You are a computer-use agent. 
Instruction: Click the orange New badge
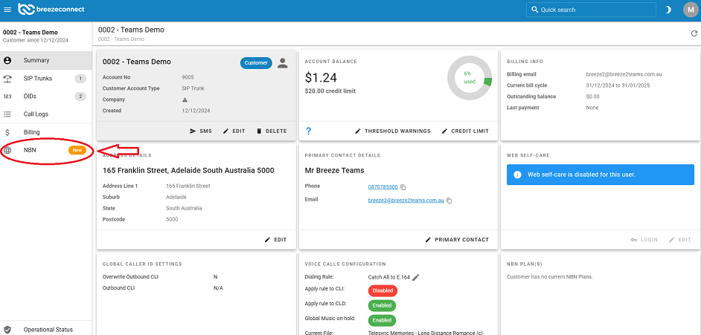(x=77, y=150)
